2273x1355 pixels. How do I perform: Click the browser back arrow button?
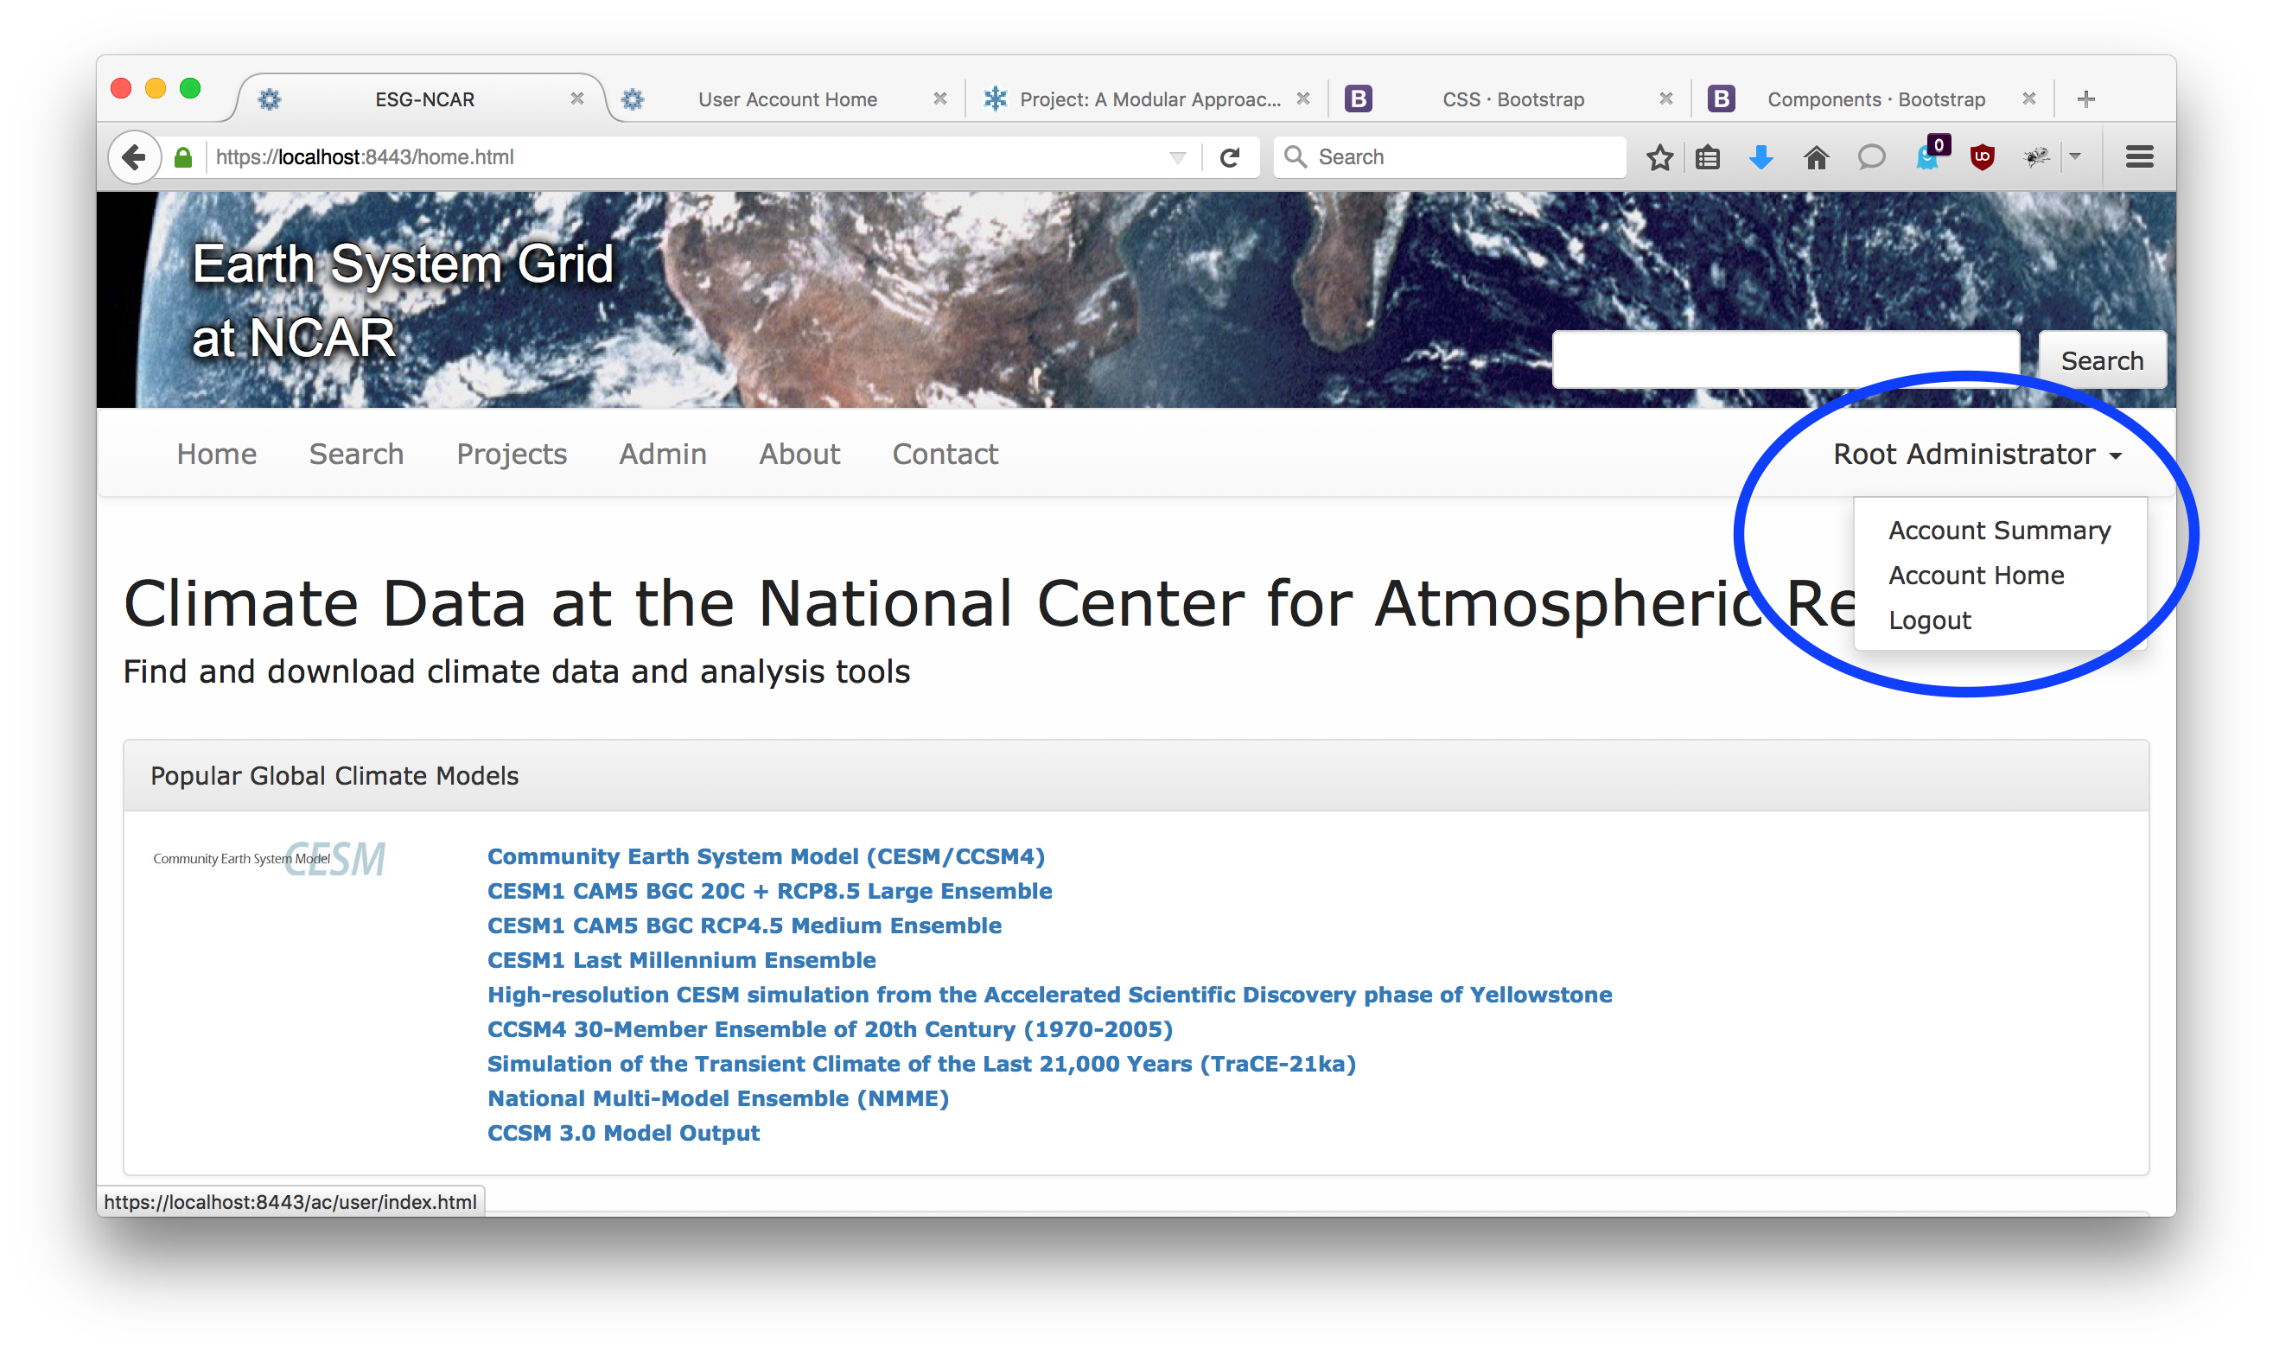pyautogui.click(x=134, y=157)
